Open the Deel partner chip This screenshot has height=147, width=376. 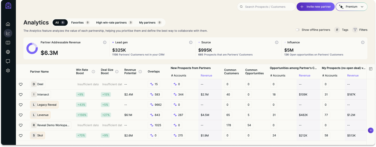(x=38, y=84)
